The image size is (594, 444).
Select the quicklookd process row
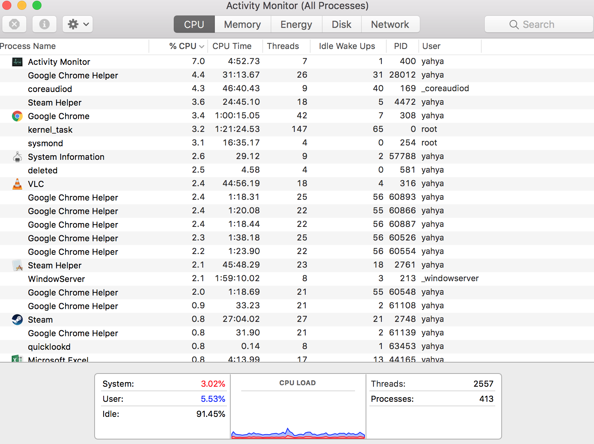click(297, 347)
